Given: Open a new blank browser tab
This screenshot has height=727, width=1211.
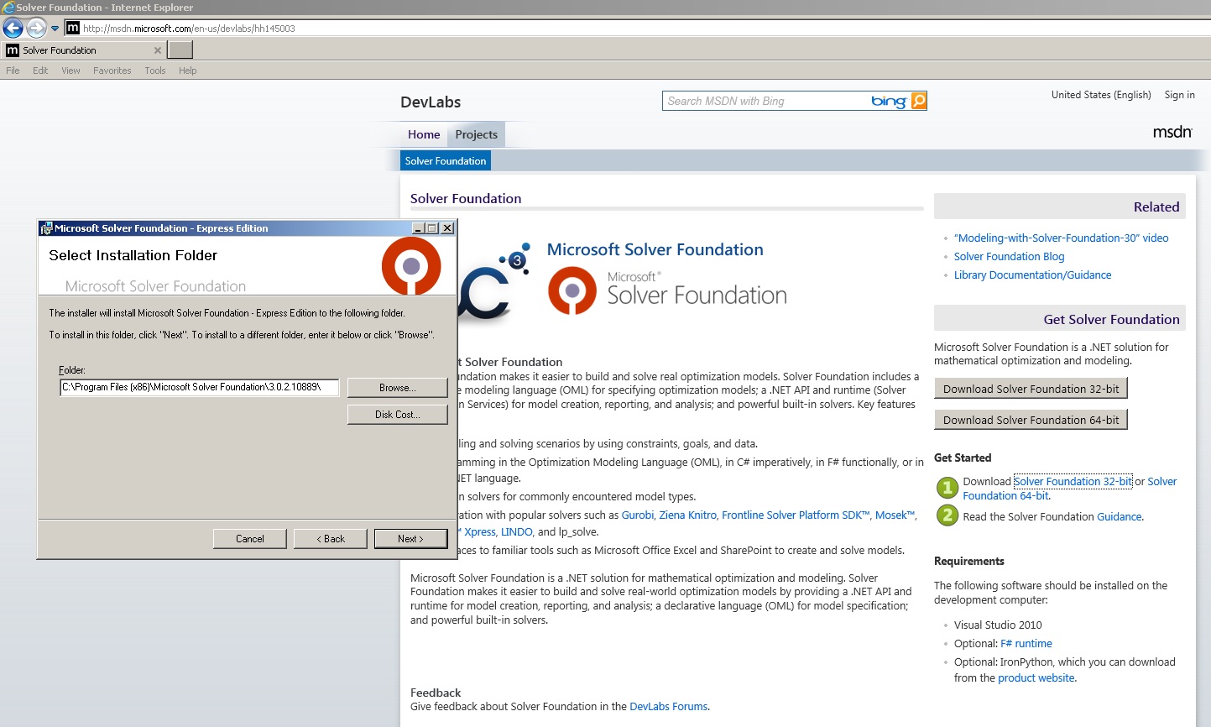Looking at the screenshot, I should tap(180, 50).
